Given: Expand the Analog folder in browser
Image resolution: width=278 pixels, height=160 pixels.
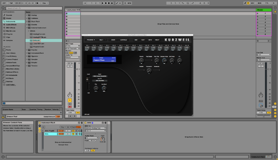Looking at the screenshot, I should (27, 15).
